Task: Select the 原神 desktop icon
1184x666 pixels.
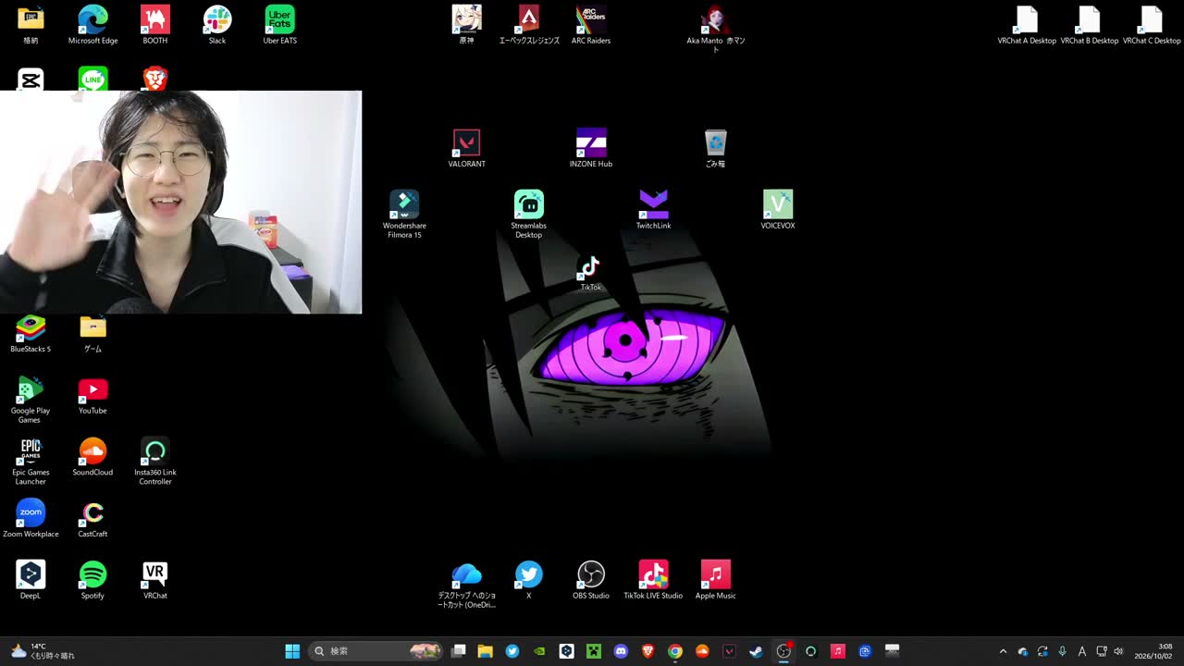Action: pyautogui.click(x=466, y=25)
